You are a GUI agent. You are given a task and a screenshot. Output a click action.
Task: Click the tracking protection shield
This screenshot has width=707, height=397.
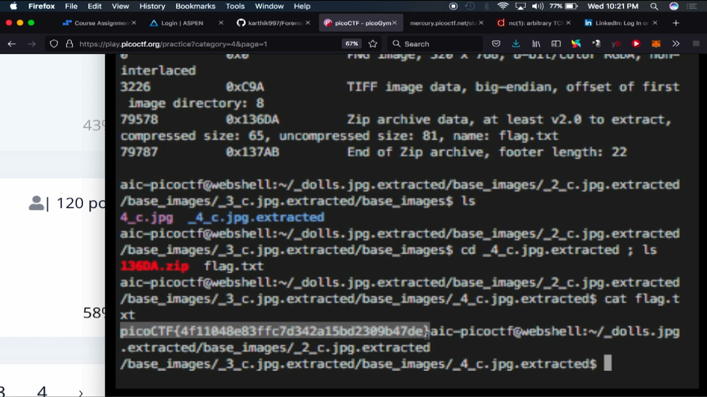54,44
